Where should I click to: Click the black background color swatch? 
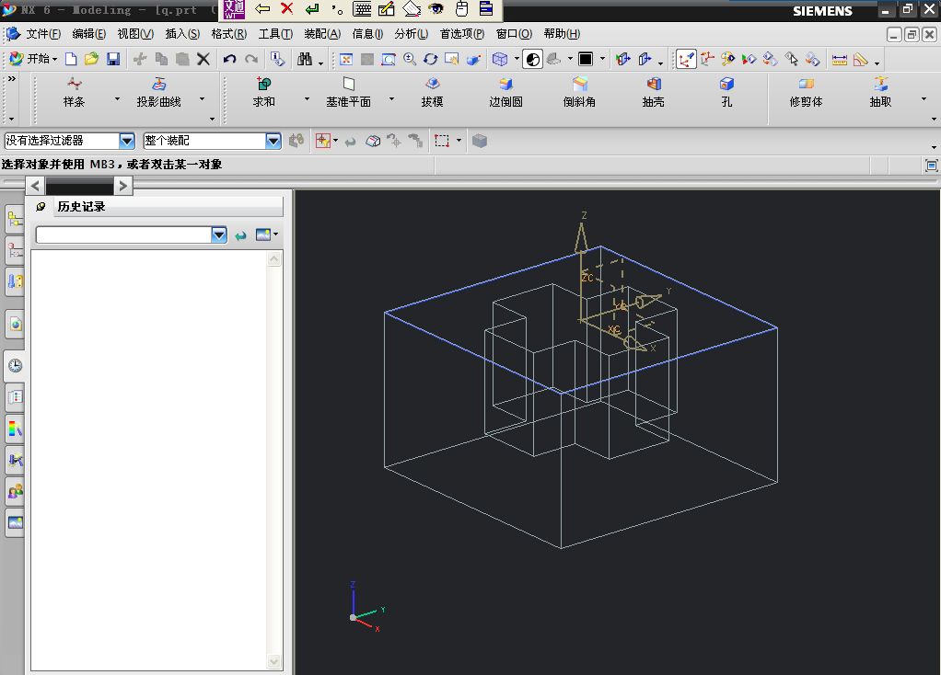pos(585,59)
